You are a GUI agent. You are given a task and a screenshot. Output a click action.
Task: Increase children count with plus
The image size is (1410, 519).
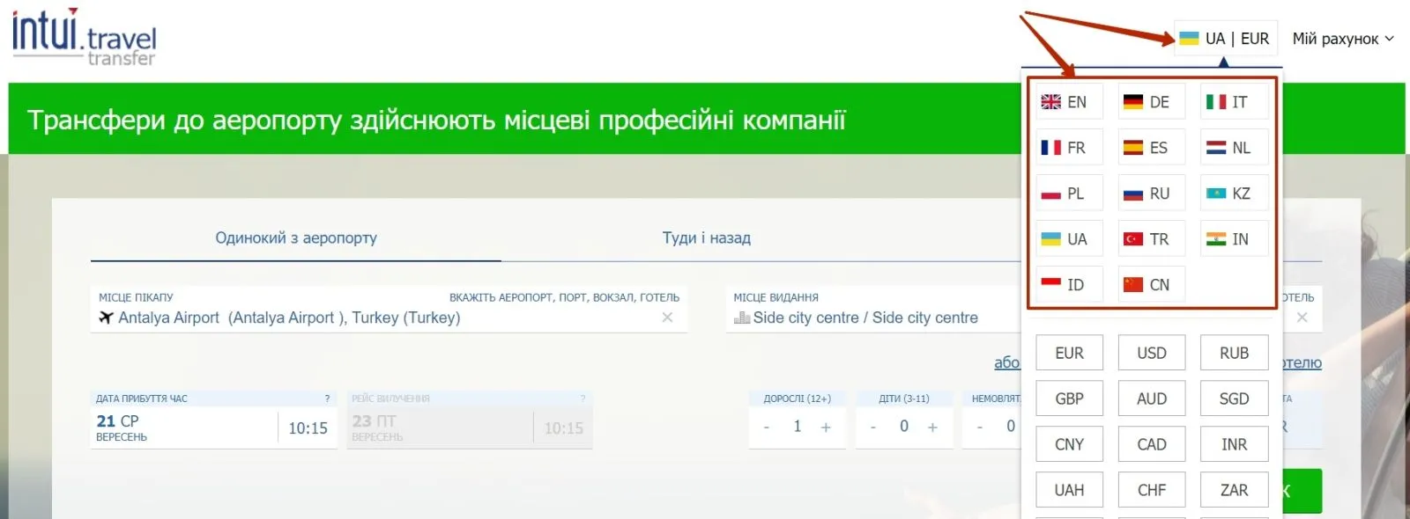tap(932, 428)
